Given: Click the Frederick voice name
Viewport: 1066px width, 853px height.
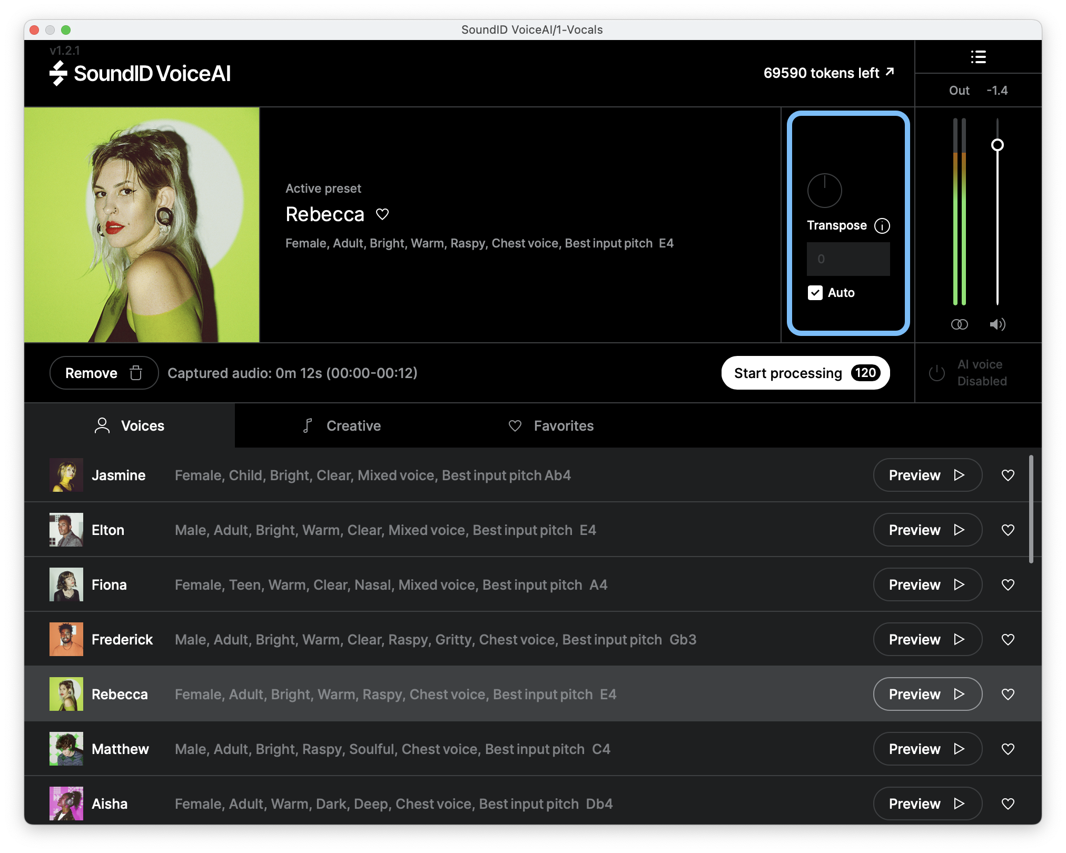Looking at the screenshot, I should coord(122,640).
